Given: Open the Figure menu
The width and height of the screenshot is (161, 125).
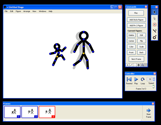Looking at the screenshot, I should tap(18, 11).
